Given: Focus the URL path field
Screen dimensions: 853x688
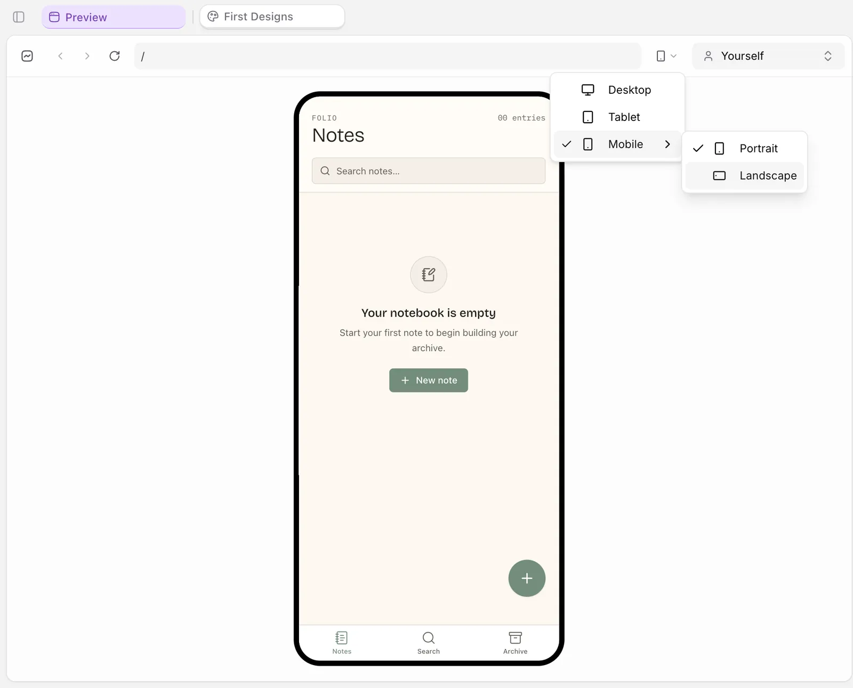Looking at the screenshot, I should pos(388,56).
